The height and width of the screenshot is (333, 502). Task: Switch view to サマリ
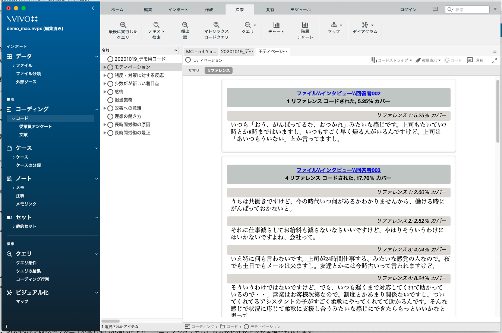[x=193, y=70]
